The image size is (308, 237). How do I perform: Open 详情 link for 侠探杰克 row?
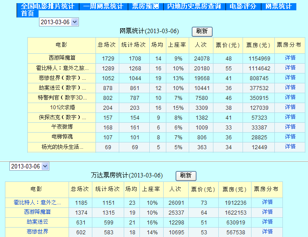[x=290, y=117]
